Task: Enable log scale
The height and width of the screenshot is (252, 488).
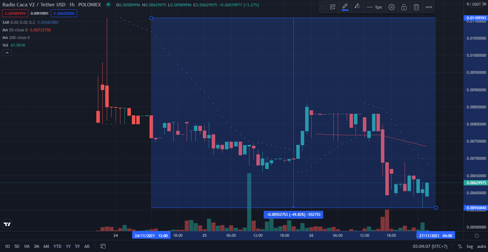Action: pos(470,246)
